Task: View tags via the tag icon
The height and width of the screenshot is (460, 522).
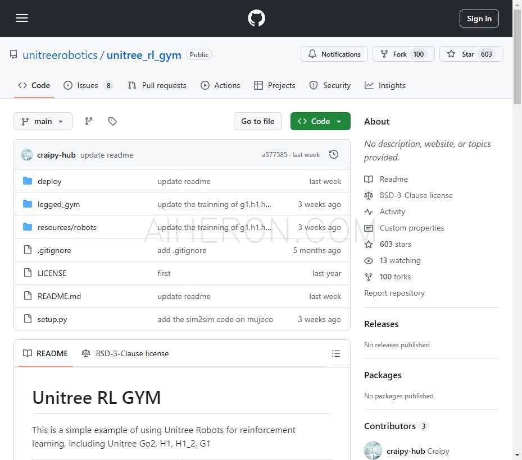Action: point(112,121)
